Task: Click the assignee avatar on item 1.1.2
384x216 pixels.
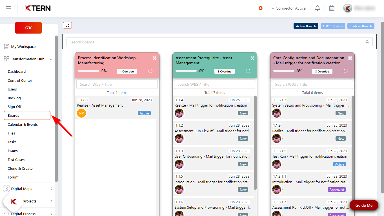Action: pos(179,138)
